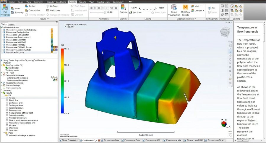The height and width of the screenshot is (143, 266).
Task: Select Celcon M90 Celanese material
Action: click(x=15, y=75)
